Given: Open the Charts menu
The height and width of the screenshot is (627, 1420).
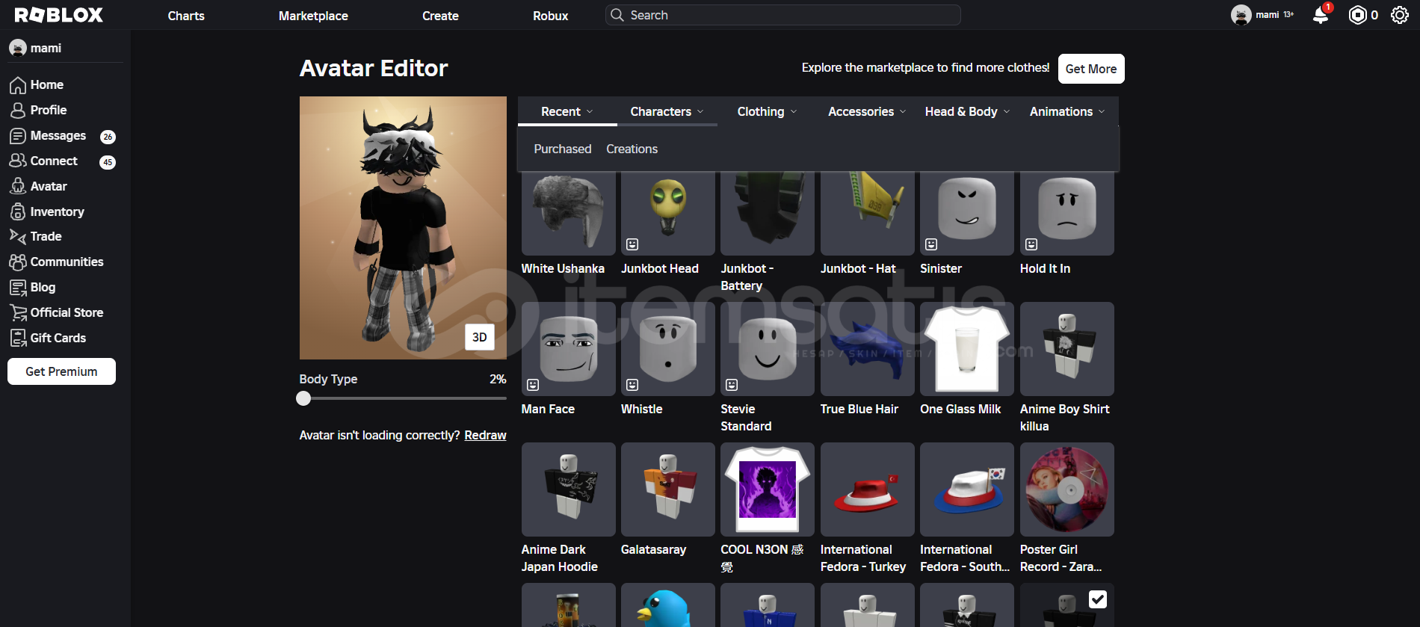Looking at the screenshot, I should [x=186, y=16].
